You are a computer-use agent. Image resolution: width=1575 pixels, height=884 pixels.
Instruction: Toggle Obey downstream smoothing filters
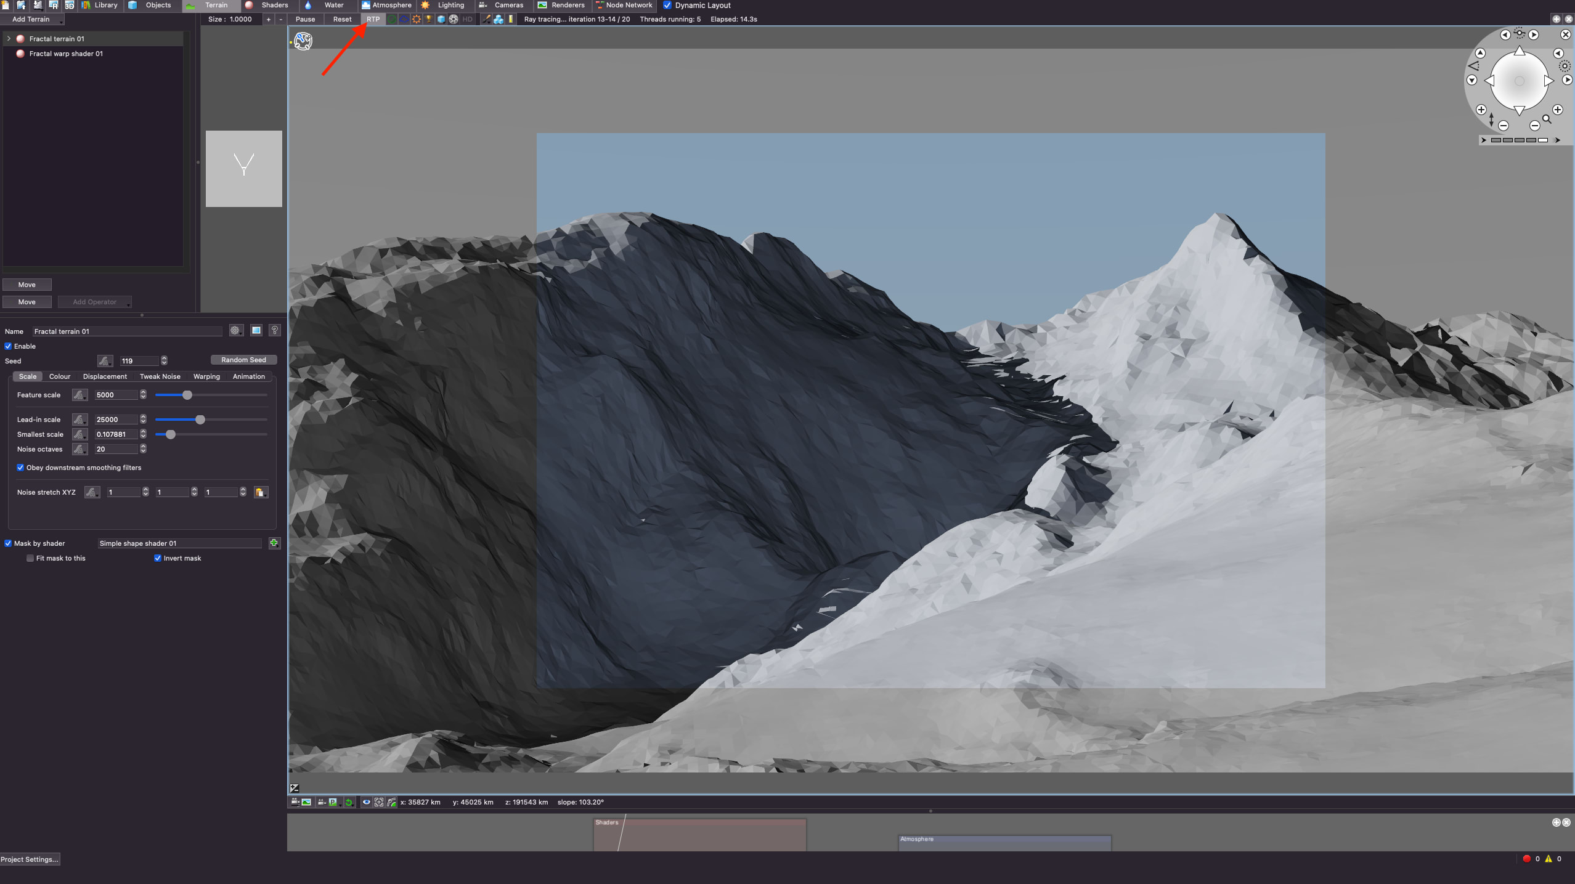(20, 468)
